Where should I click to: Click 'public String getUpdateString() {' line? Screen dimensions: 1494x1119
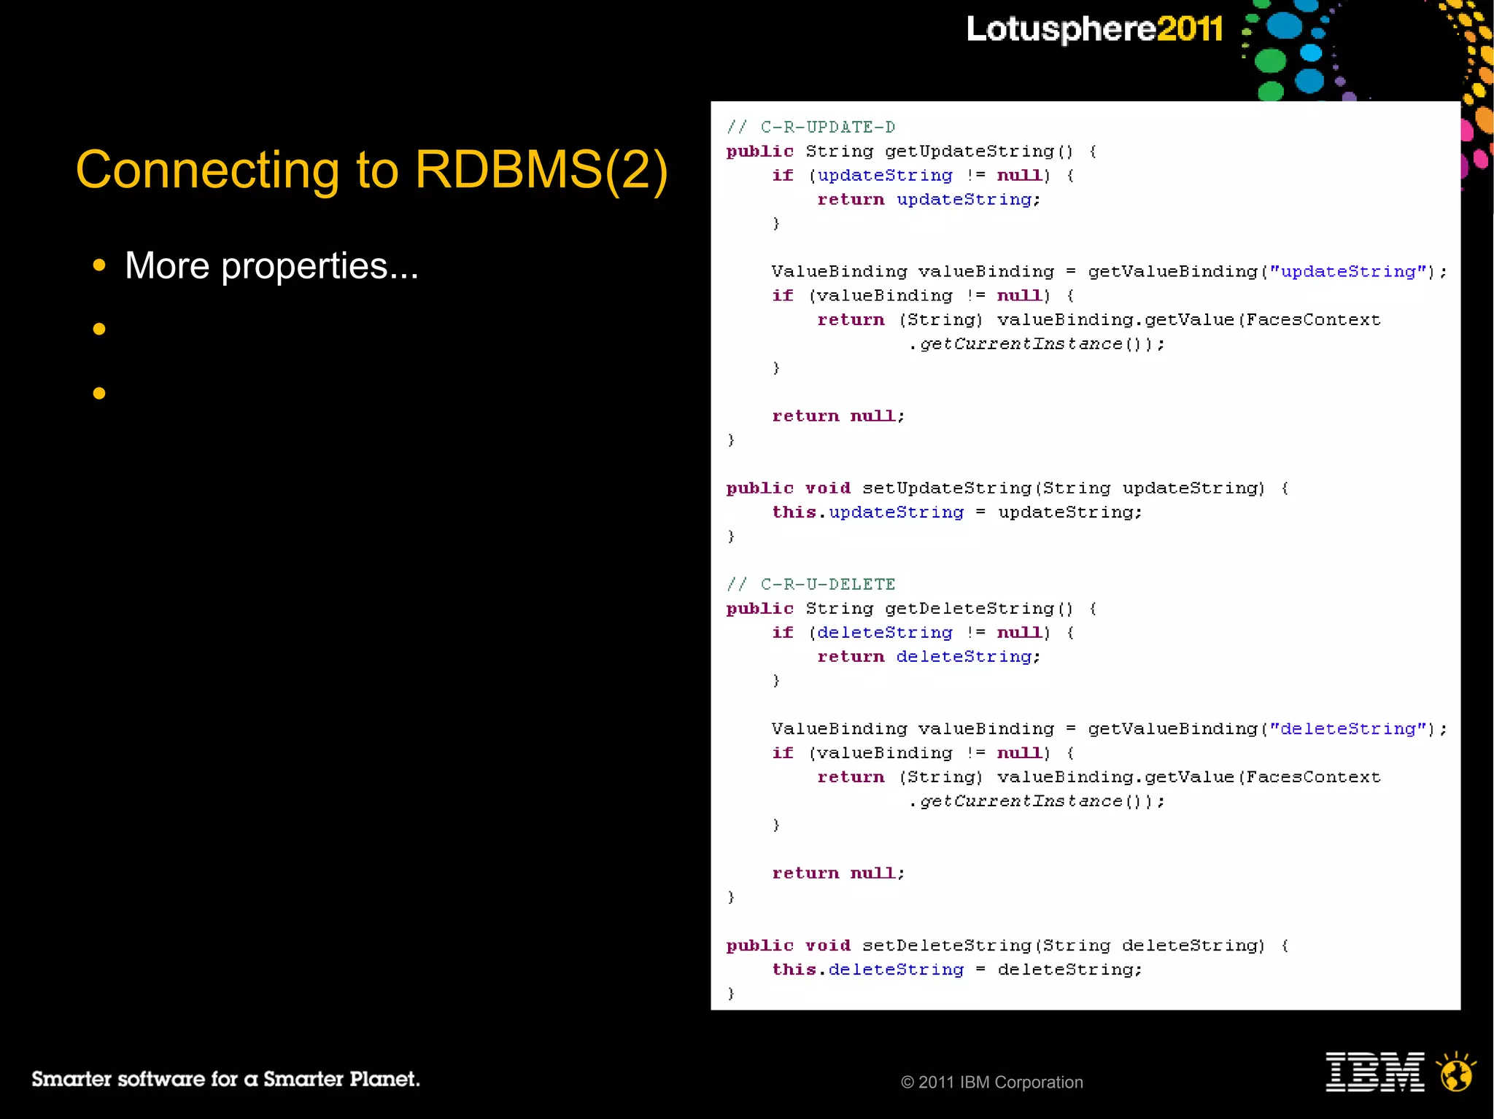(x=911, y=151)
